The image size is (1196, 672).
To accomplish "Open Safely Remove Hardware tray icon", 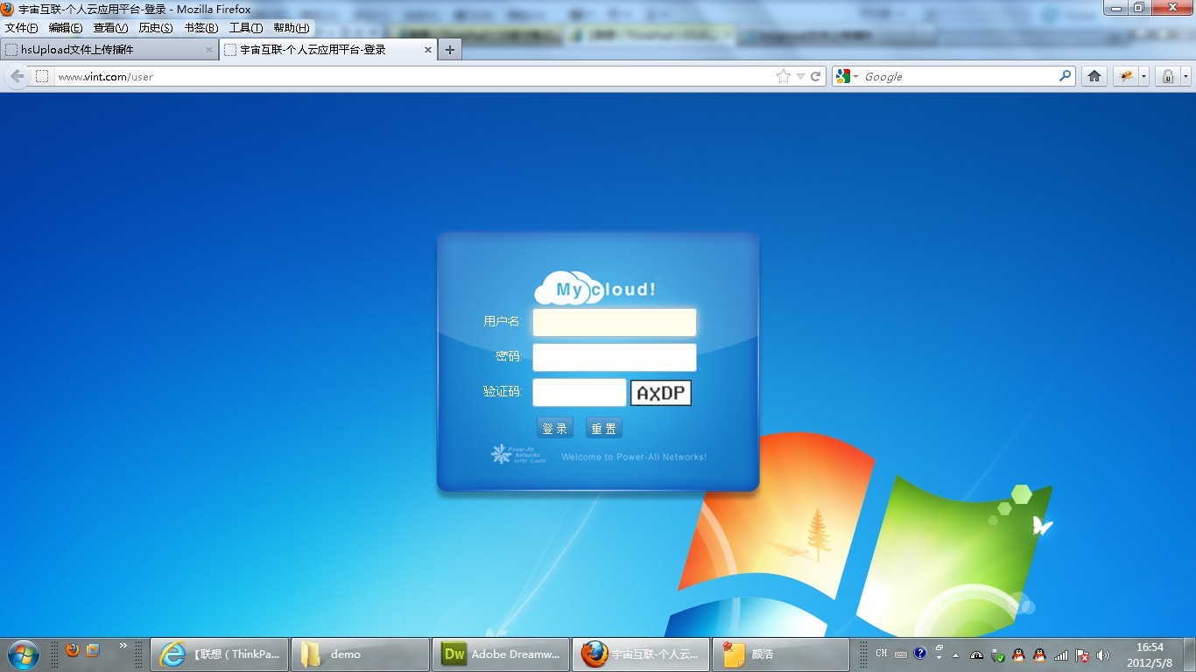I will tap(997, 654).
